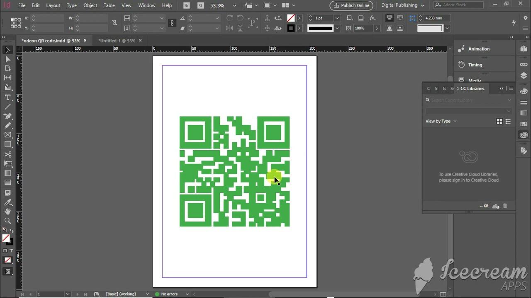Viewport: 531px width, 298px height.
Task: Select the Direct Selection tool
Action: pyautogui.click(x=7, y=59)
